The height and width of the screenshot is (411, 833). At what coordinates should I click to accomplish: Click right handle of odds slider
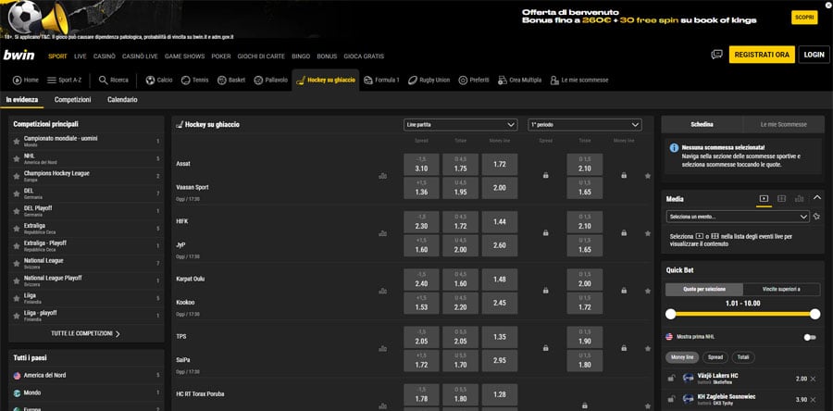coord(814,315)
